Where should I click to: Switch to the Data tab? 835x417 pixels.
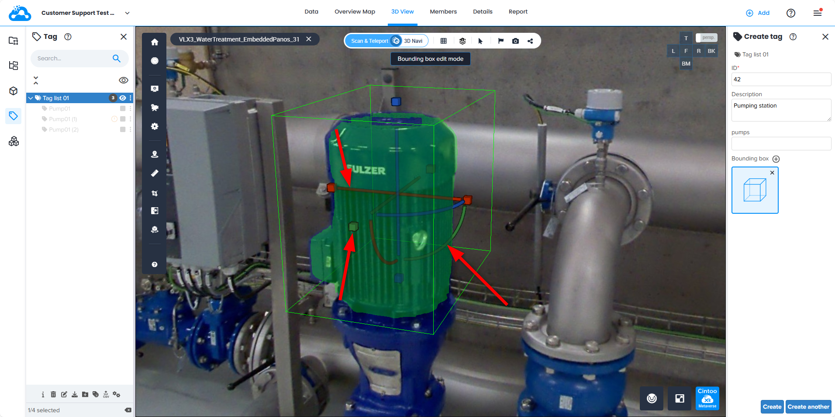coord(311,12)
